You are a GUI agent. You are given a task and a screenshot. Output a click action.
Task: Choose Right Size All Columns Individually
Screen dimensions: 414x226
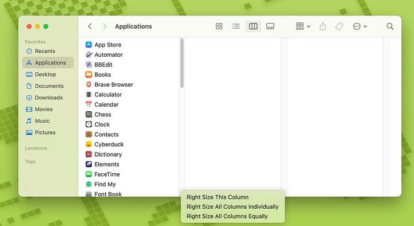(233, 206)
